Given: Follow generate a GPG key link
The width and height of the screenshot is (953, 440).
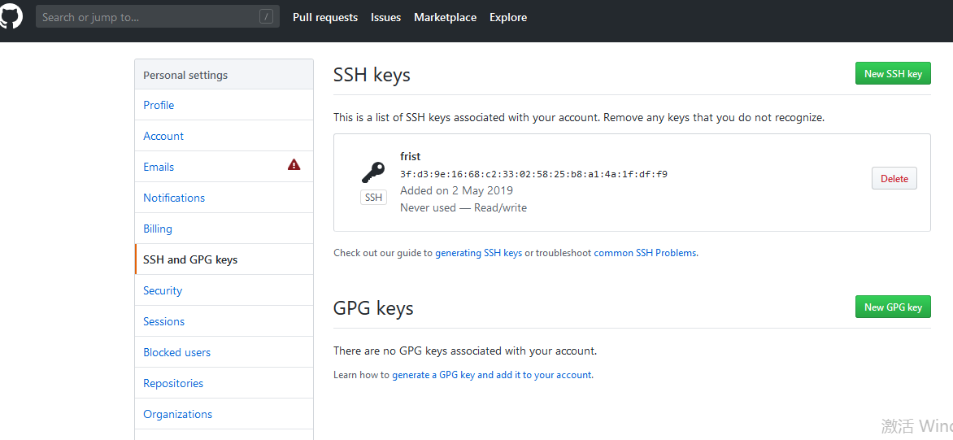Looking at the screenshot, I should click(x=492, y=375).
